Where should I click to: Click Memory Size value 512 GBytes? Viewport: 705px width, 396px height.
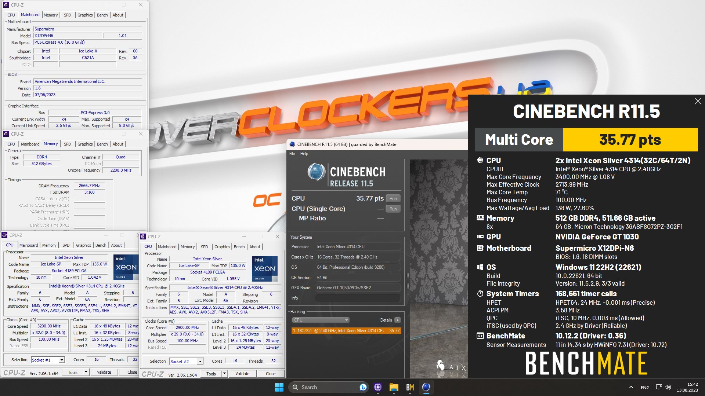click(x=41, y=164)
